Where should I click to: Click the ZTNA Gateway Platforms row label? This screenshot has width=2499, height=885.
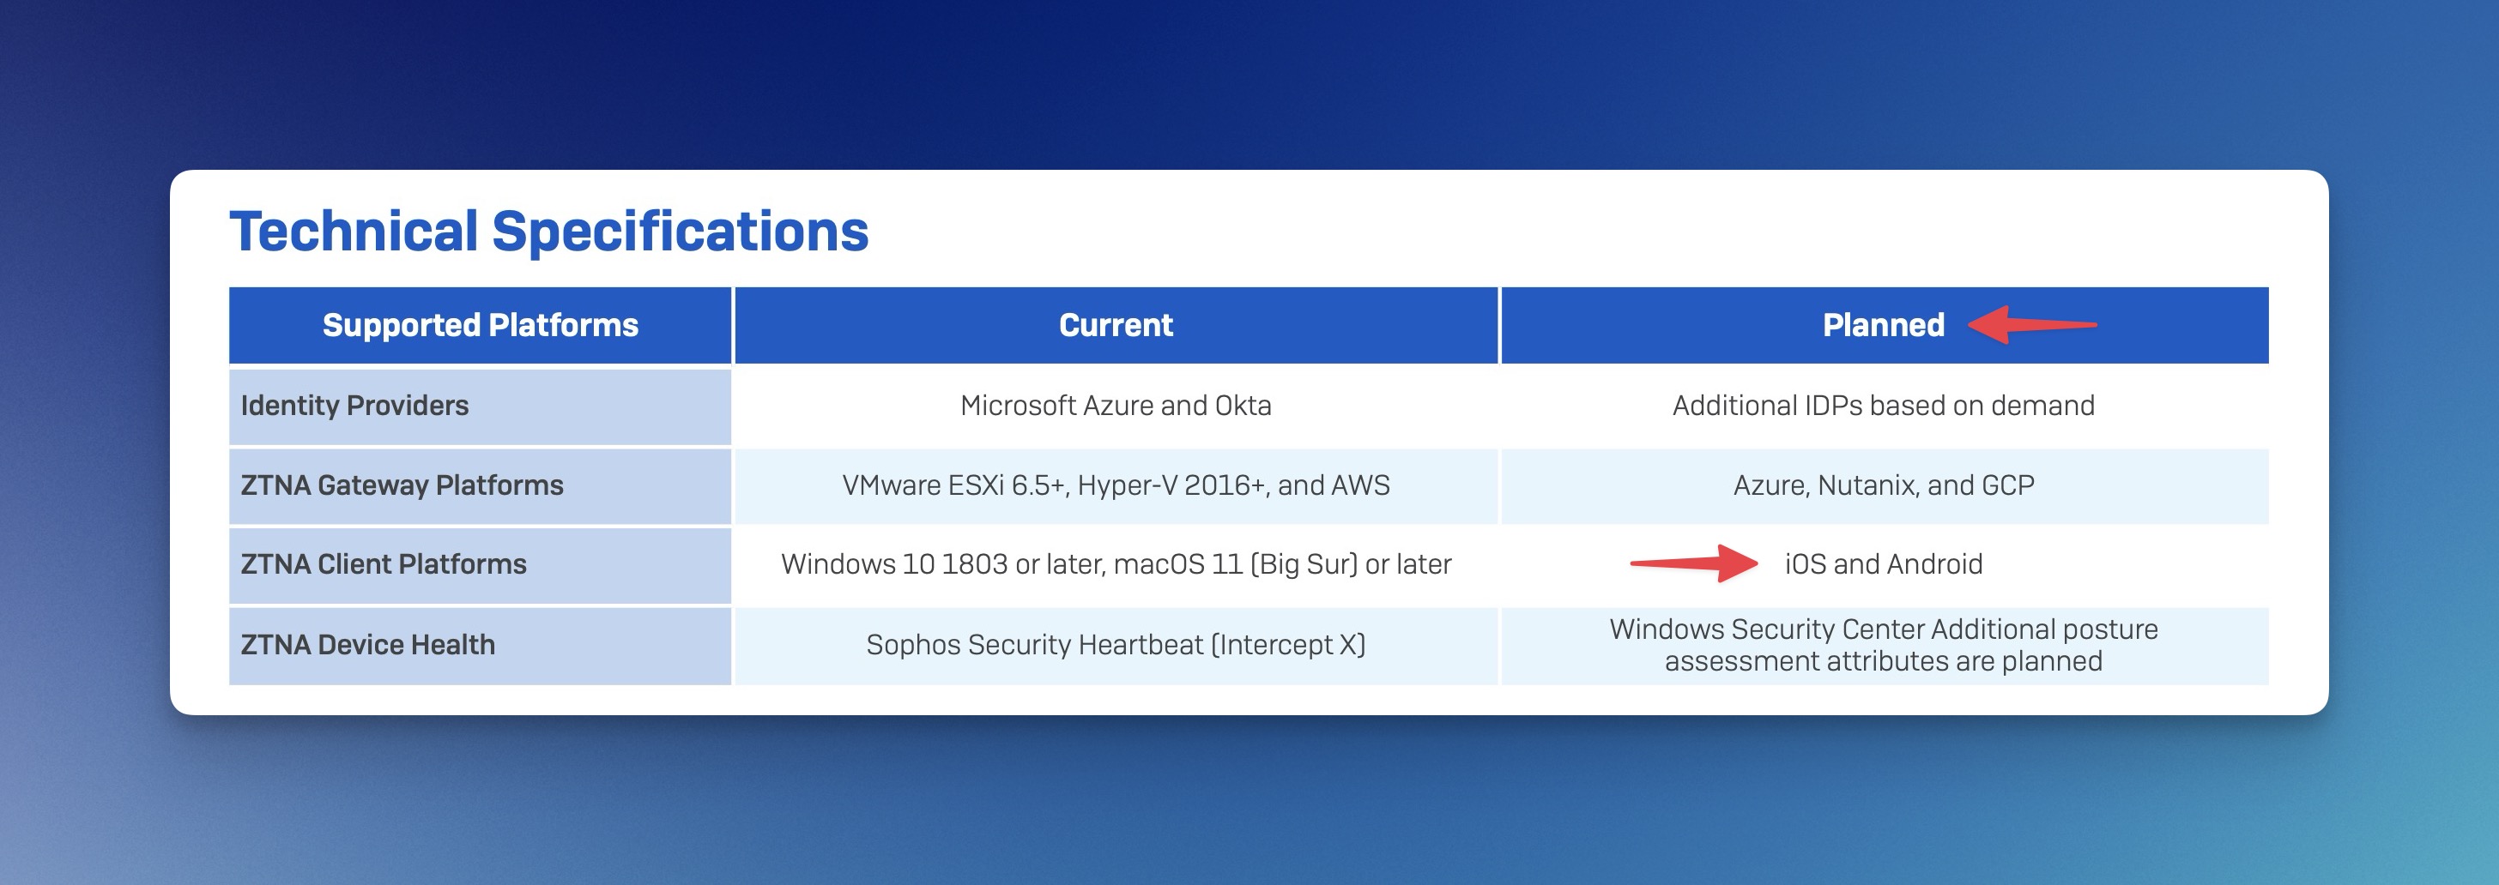[402, 485]
